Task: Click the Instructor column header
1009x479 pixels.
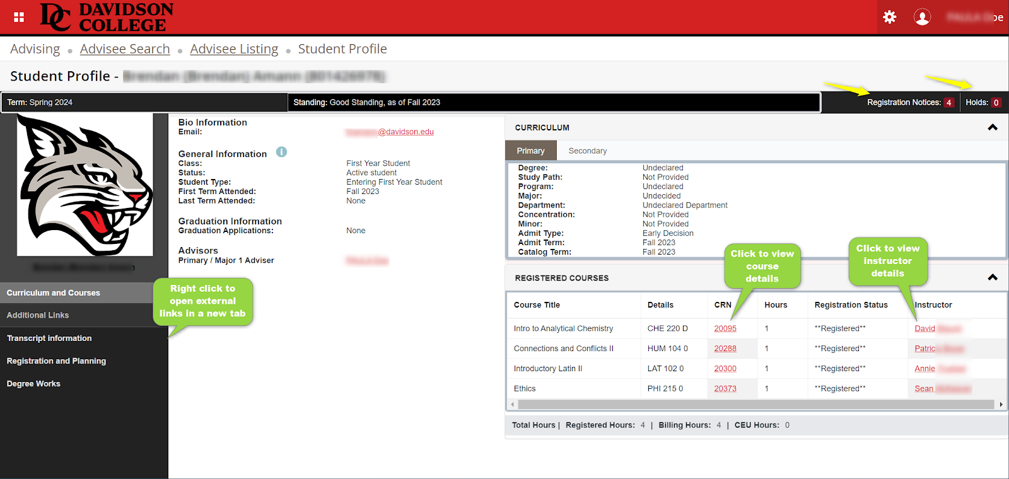Action: (x=933, y=305)
